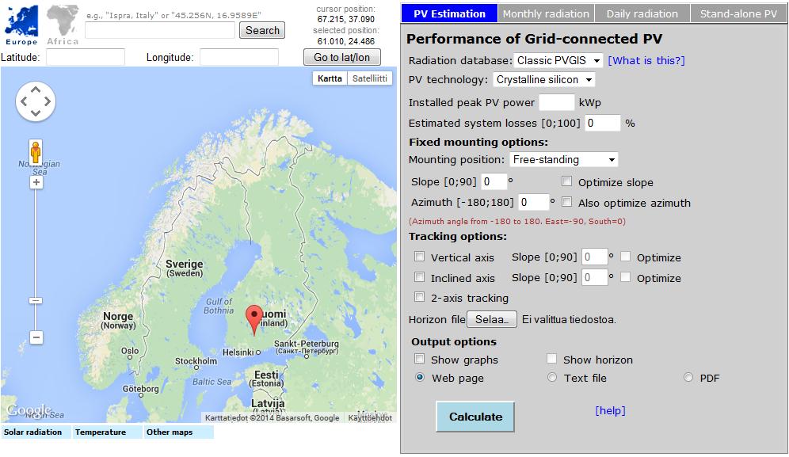Tick Optimize for Vertical axis slope
The width and height of the screenshot is (789, 457).
point(626,257)
